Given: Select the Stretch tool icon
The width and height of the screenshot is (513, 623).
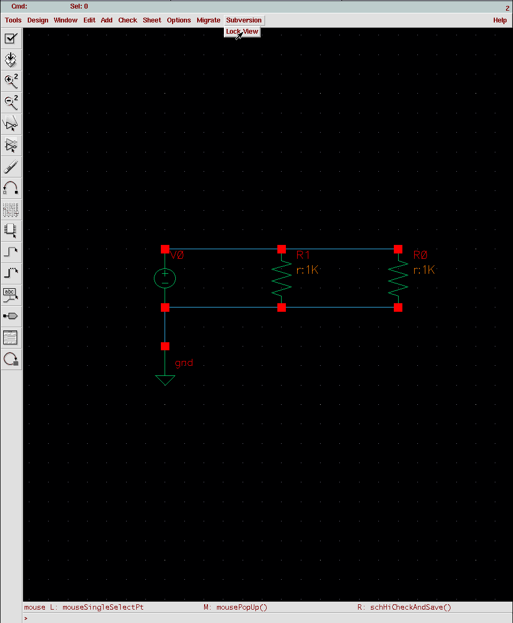Looking at the screenshot, I should pyautogui.click(x=11, y=124).
